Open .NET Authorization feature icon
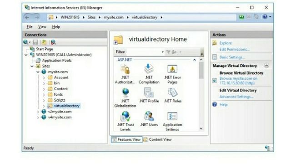The width and height of the screenshot is (291, 164). click(x=125, y=69)
